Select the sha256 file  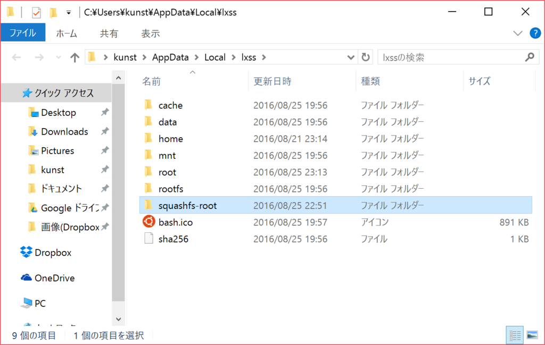(335, 239)
